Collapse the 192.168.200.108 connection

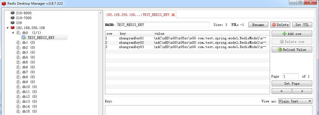pos(7,28)
